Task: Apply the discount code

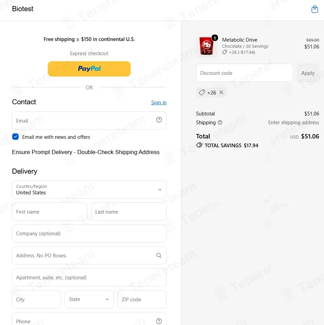Action: coord(308,73)
